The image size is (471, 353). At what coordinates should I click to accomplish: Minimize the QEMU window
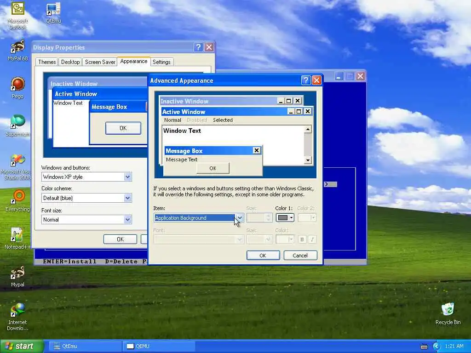(339, 76)
